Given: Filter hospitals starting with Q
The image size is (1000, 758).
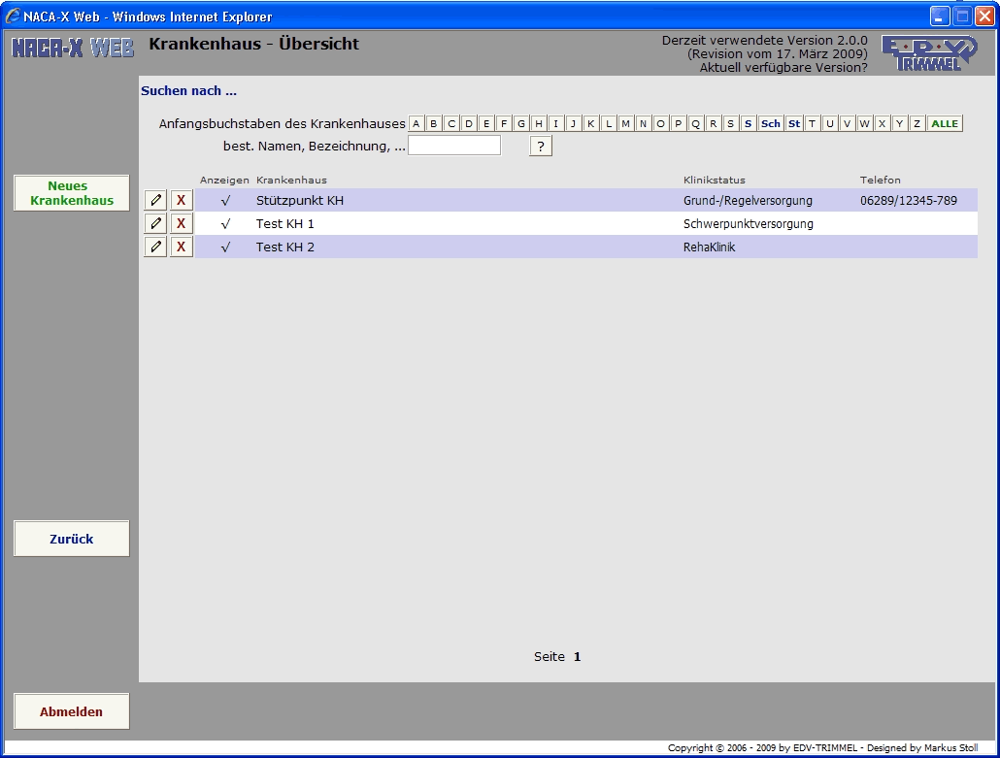Looking at the screenshot, I should (696, 123).
